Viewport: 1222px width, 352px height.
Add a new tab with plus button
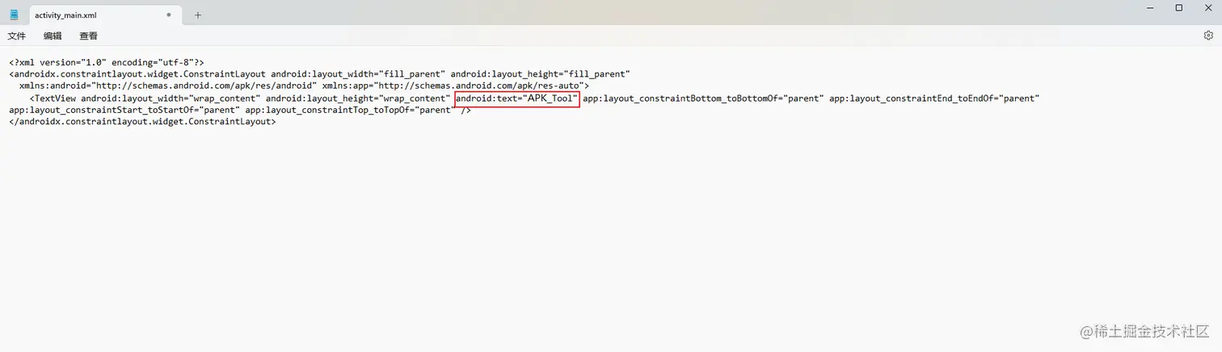click(198, 15)
